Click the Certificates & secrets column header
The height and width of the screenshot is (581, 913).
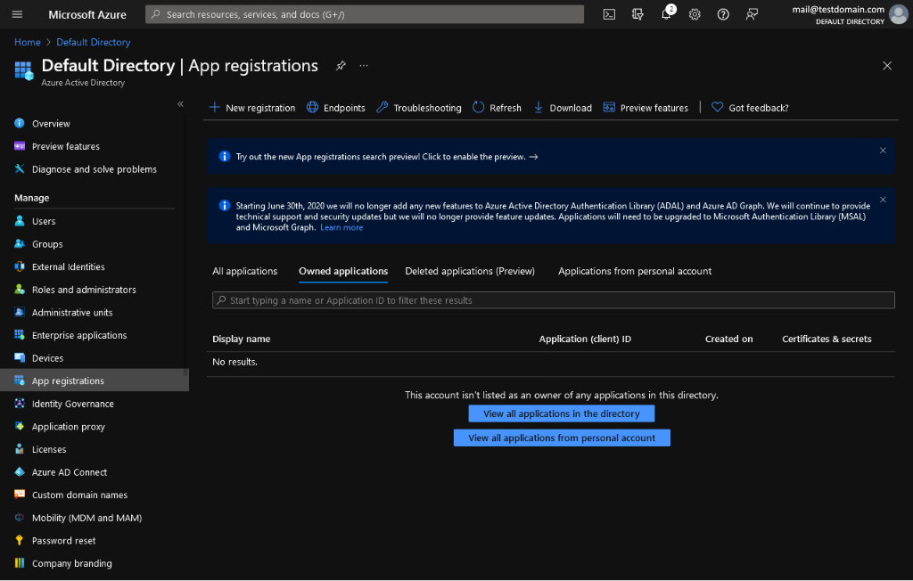pos(827,339)
